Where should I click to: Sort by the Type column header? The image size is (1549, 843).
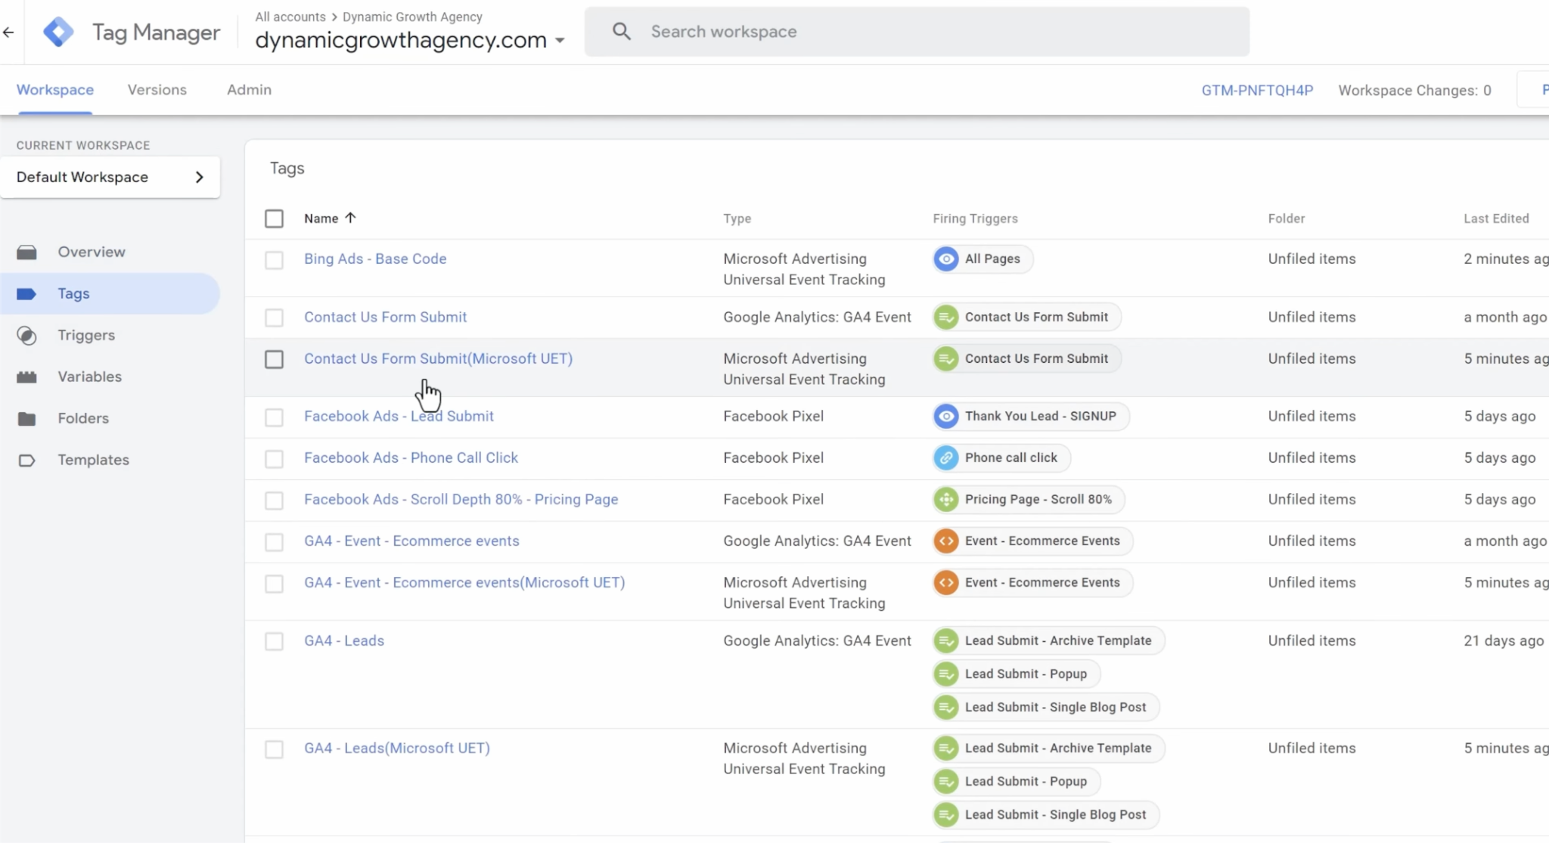pos(737,218)
